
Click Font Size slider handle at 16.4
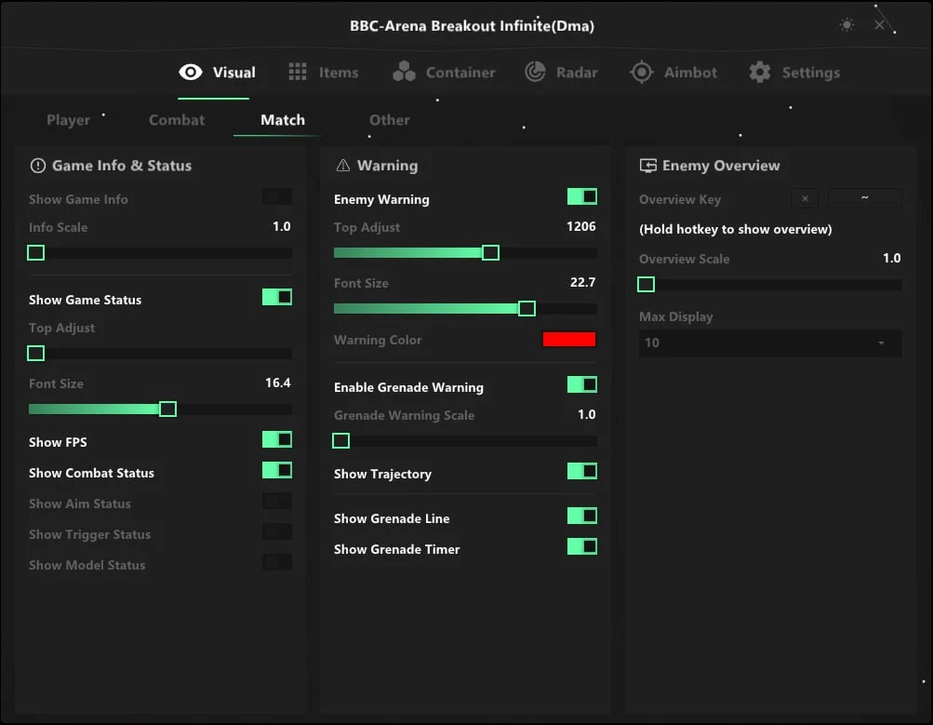point(167,409)
